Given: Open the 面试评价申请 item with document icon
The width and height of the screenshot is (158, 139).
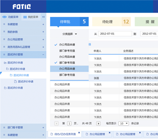Looking at the screenshot, I should pyautogui.click(x=26, y=82).
